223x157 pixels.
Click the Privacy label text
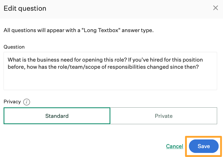(x=12, y=102)
